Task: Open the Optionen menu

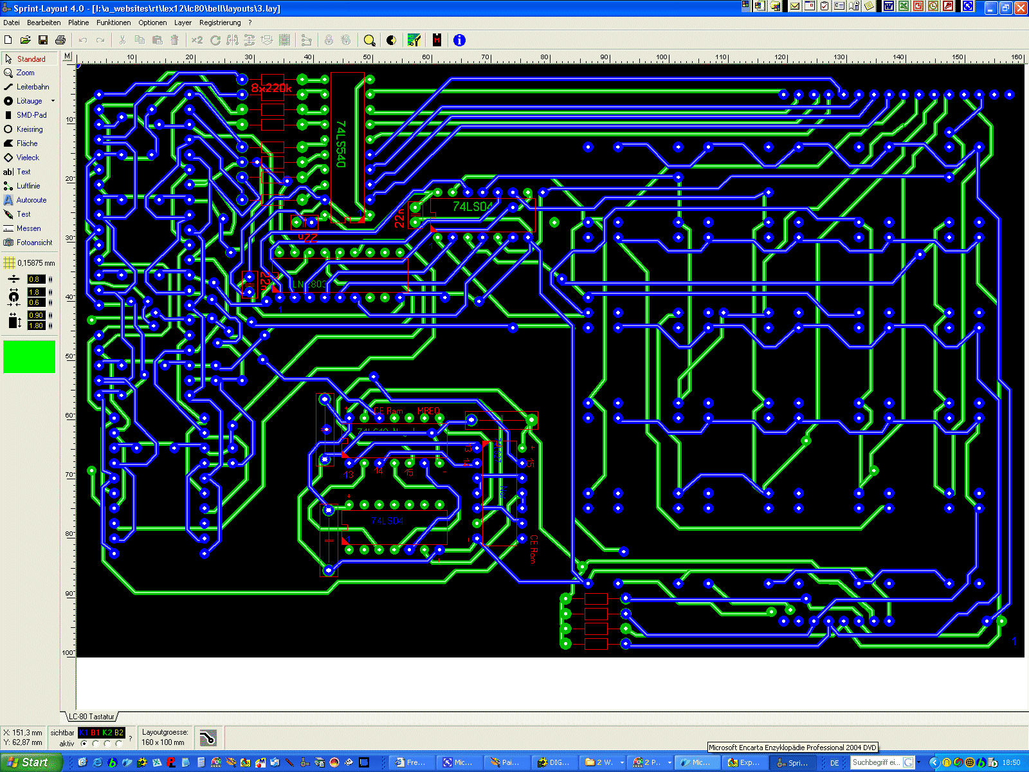Action: click(152, 23)
